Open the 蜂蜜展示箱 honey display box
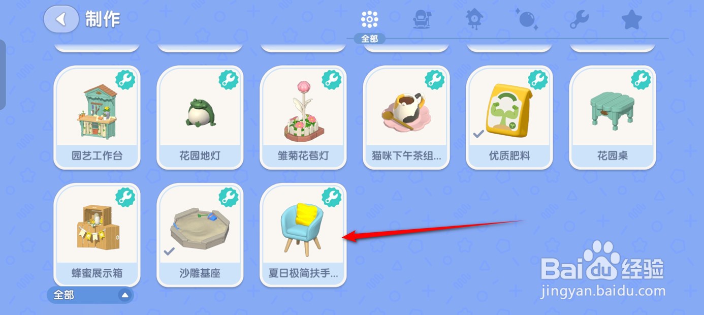 point(97,235)
